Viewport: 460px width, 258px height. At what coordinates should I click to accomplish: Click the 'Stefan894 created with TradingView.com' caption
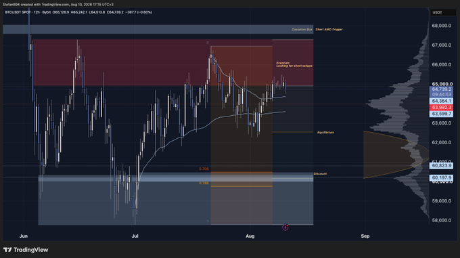click(x=36, y=5)
